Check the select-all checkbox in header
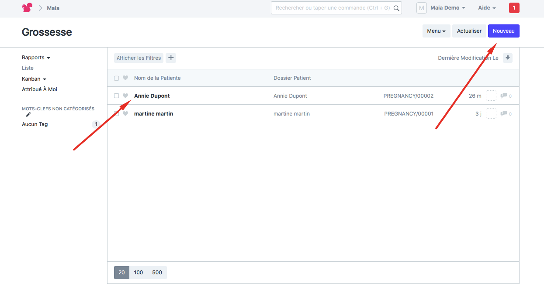 click(116, 78)
